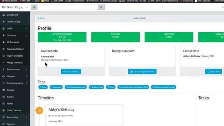
Task: Click the search magnifier button
Action: [101, 7]
